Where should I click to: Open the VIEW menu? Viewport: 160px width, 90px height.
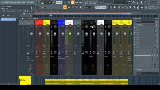point(18,2)
